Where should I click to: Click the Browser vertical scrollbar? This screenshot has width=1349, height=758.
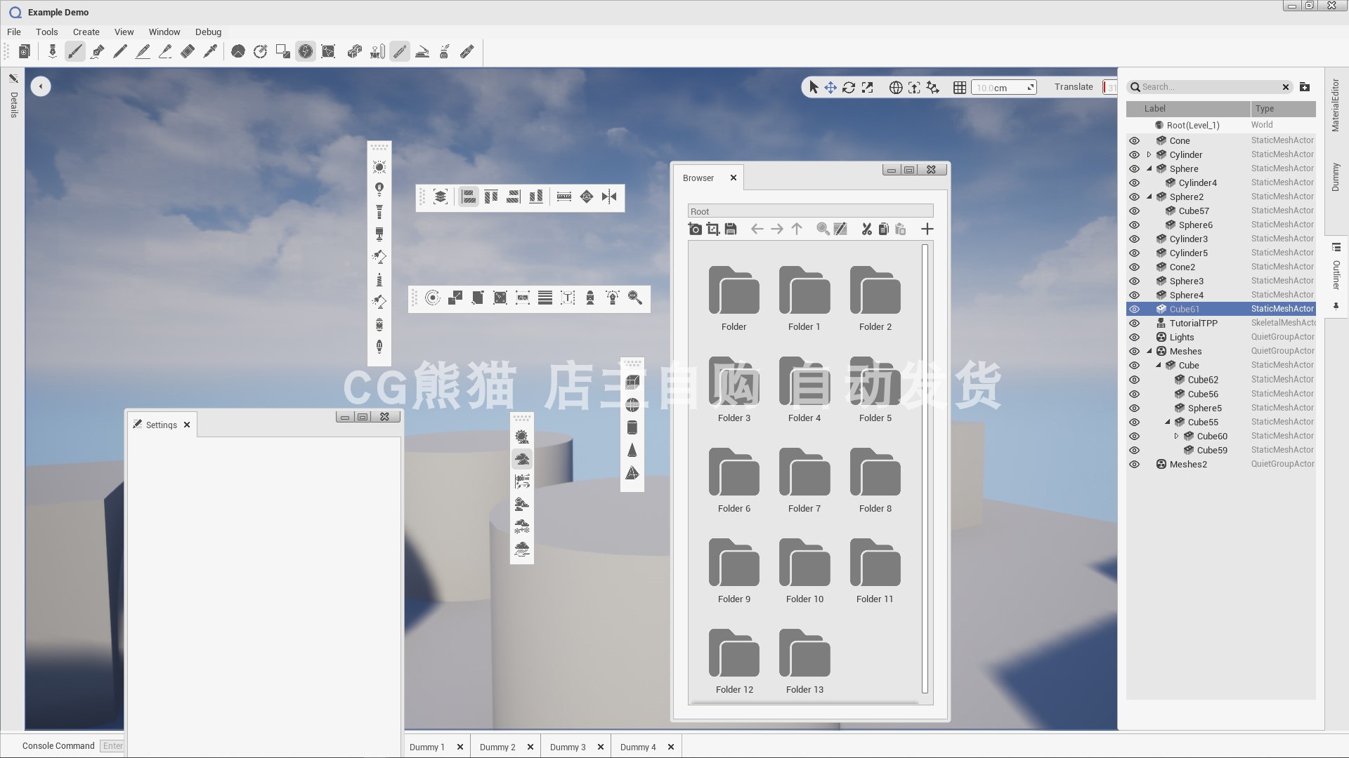tap(925, 469)
